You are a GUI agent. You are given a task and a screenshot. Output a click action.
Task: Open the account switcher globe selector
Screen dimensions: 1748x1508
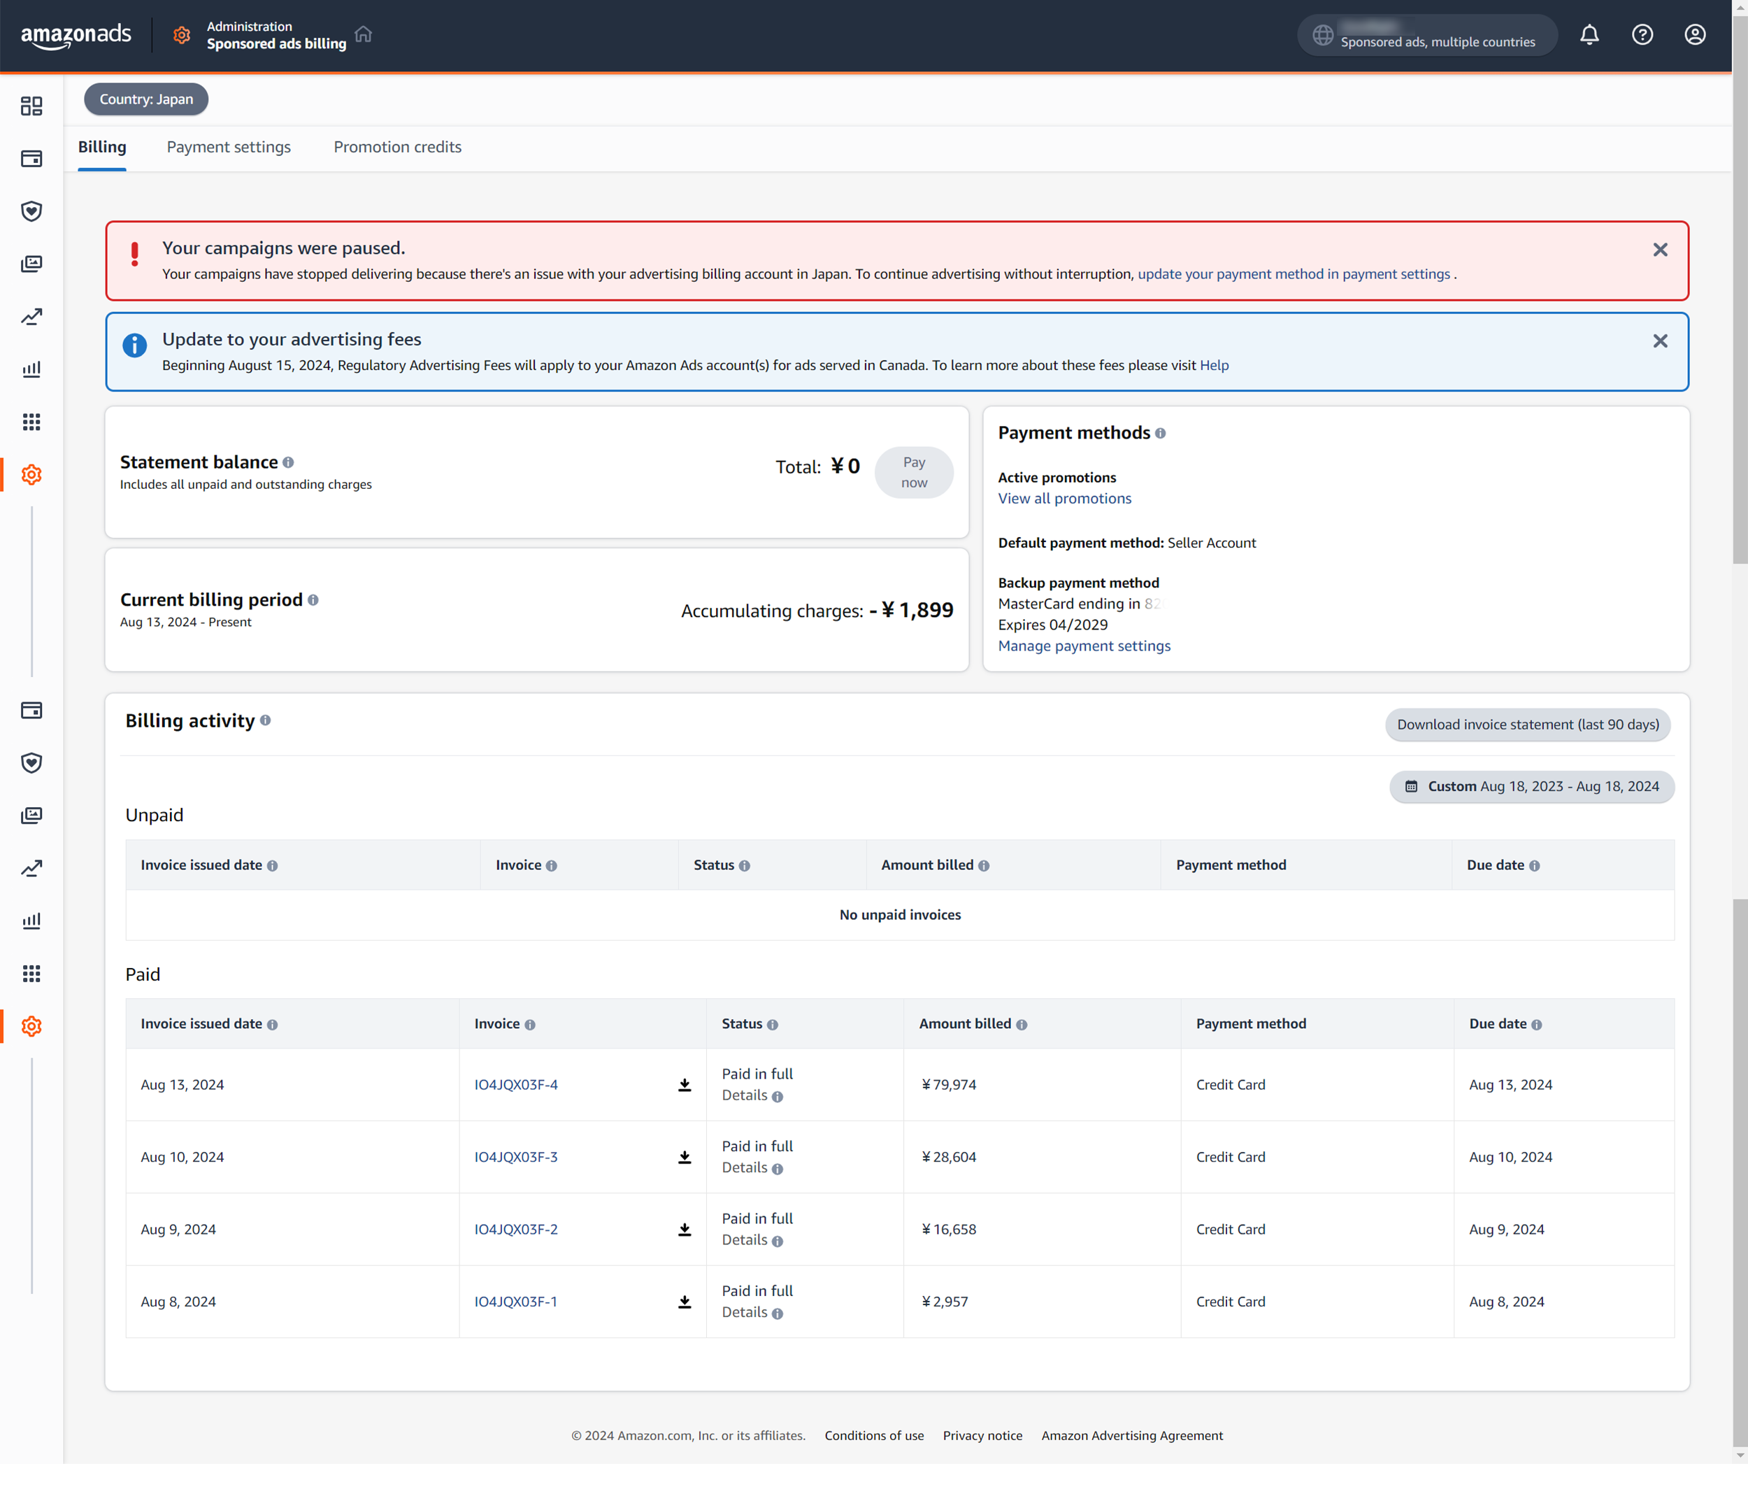1428,36
